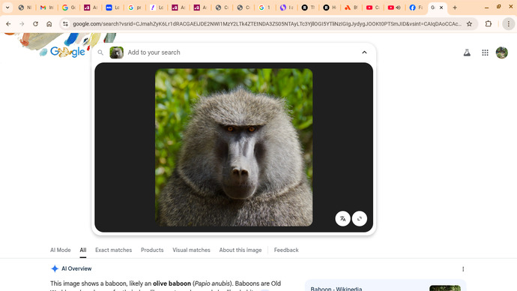
Task: Click the AI Overview sparkle icon
Action: pos(55,268)
